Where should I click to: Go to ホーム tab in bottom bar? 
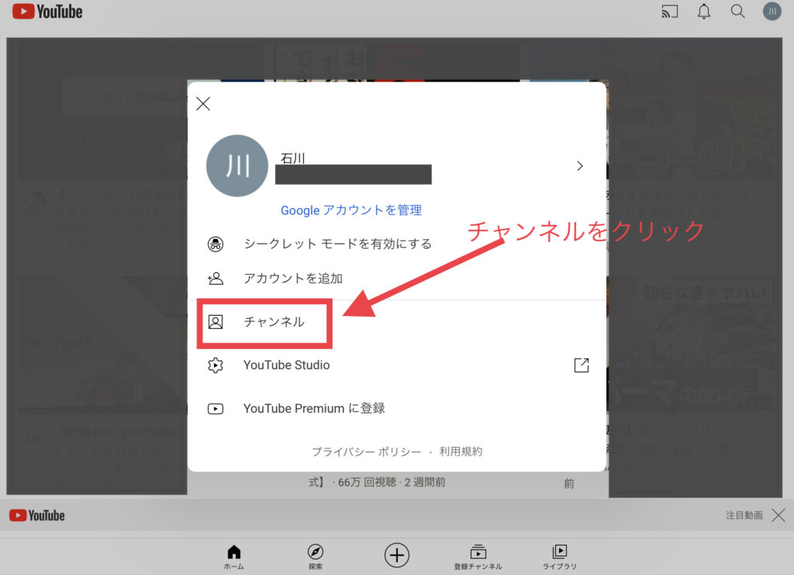coord(234,557)
